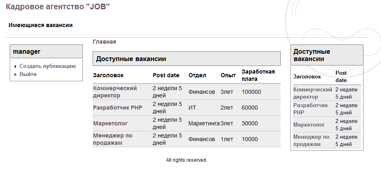
Task: Sort vacancies by the Опыт column header
Action: (x=228, y=76)
